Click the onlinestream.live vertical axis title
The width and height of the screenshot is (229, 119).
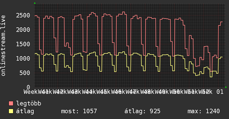point(3,46)
